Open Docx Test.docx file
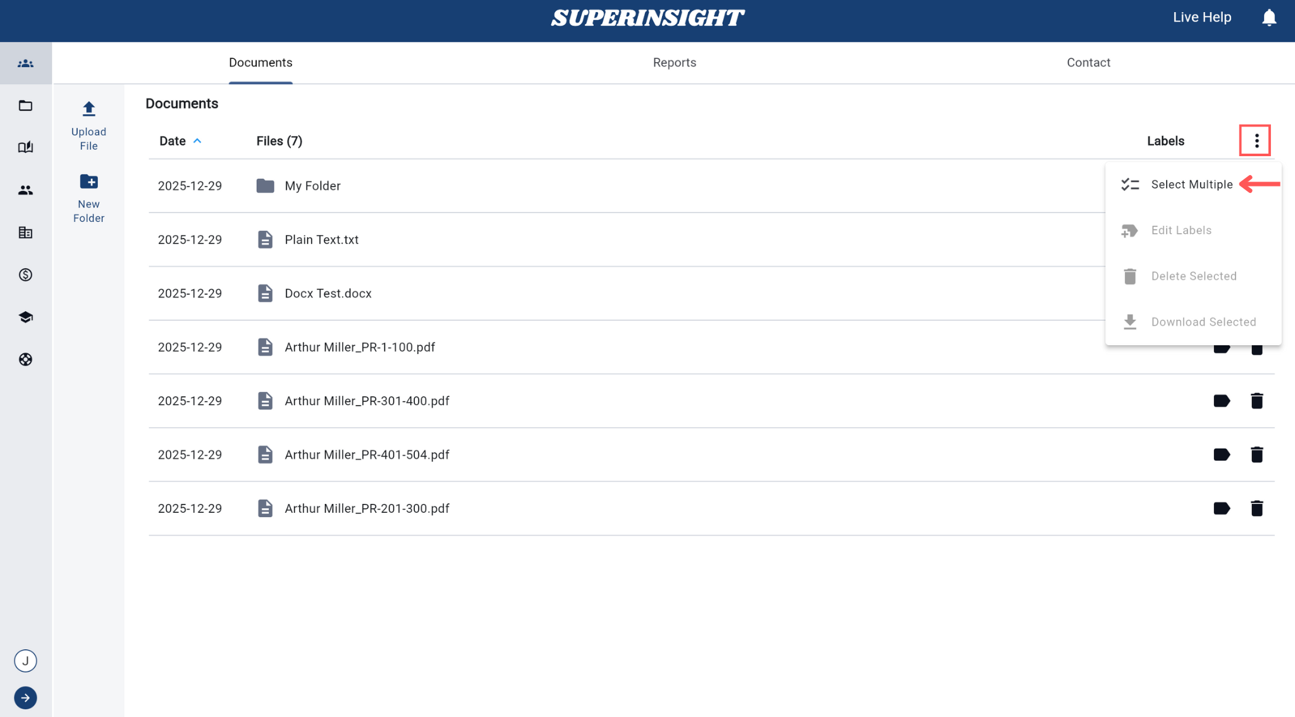Image resolution: width=1295 pixels, height=717 pixels. 328,293
